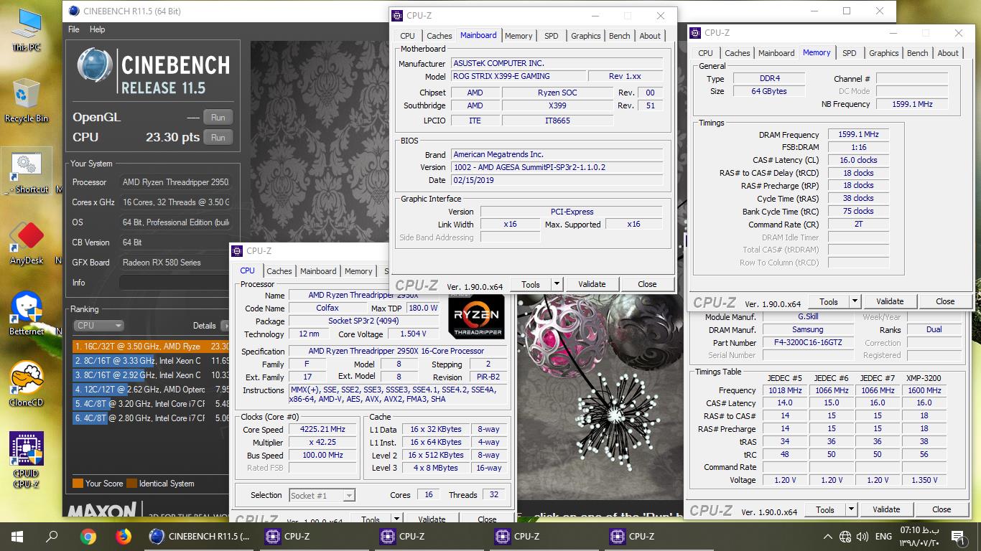Select the XMP-3200 voltage 1.350 V cell
Image resolution: width=981 pixels, height=551 pixels.
[x=924, y=480]
